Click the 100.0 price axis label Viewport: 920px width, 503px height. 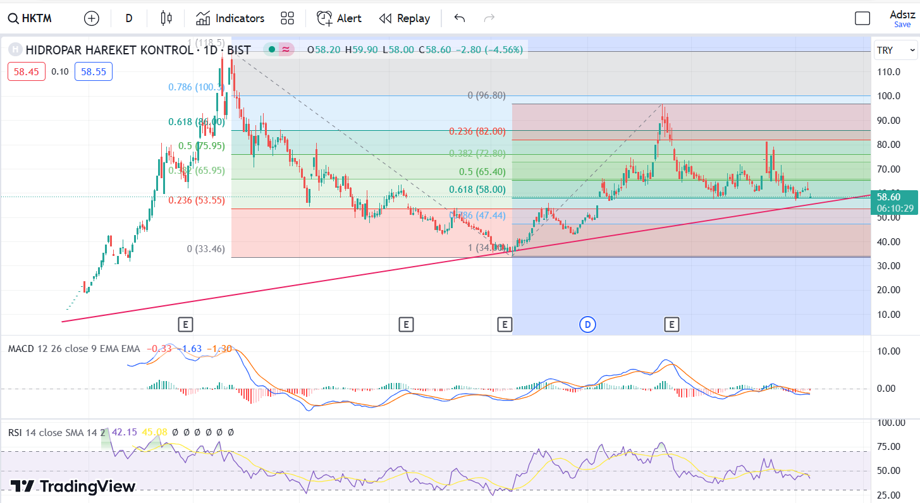coord(888,96)
